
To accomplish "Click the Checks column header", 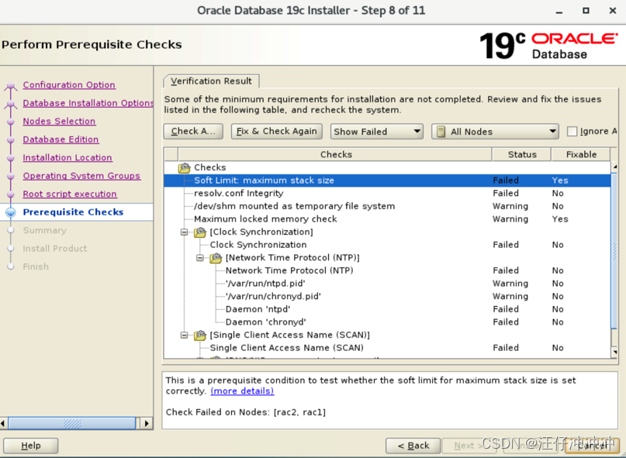I will click(x=335, y=154).
